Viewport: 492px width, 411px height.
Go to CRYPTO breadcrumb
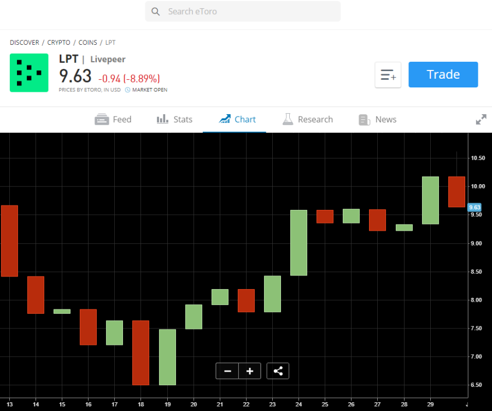[58, 42]
